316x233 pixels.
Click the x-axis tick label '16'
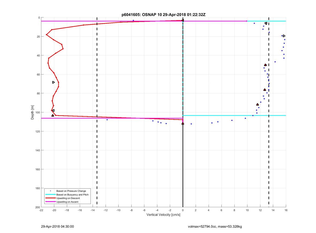point(286,210)
